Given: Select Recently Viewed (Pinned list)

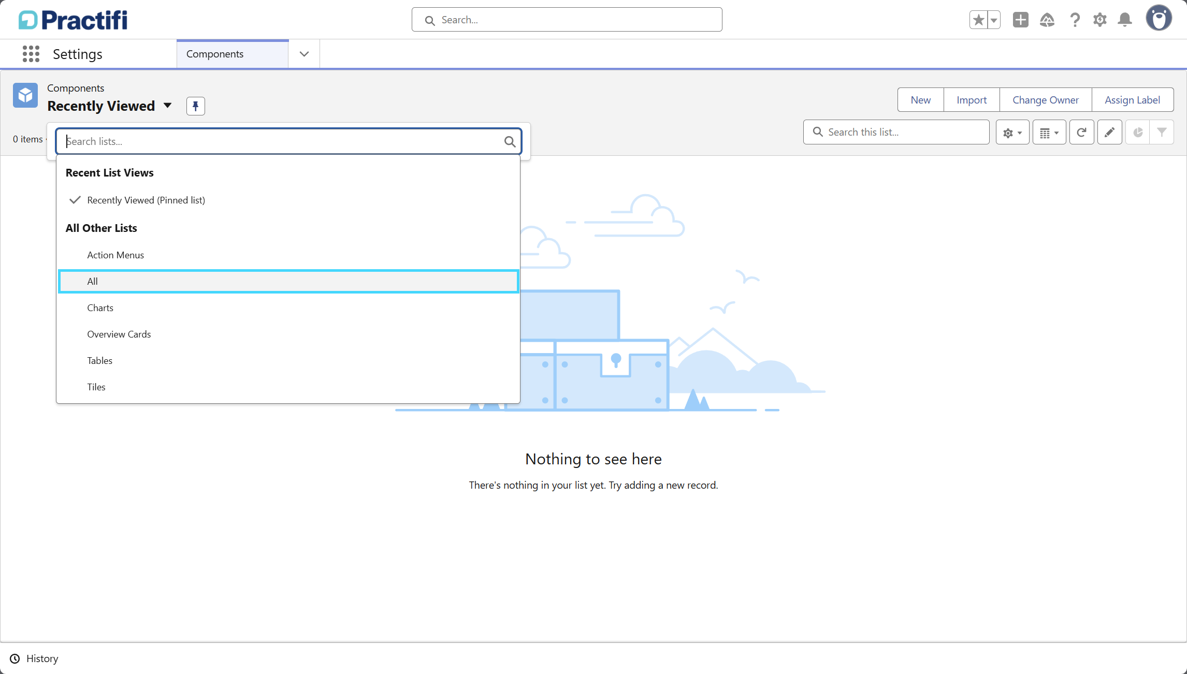Looking at the screenshot, I should point(288,200).
